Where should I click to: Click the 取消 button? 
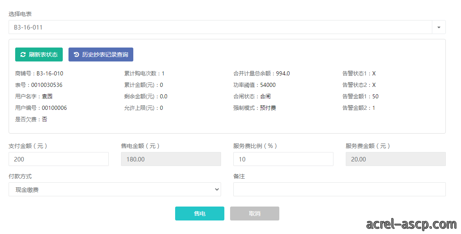click(x=255, y=214)
